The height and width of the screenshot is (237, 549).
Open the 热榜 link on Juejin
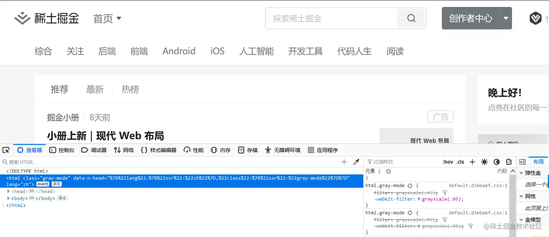[x=130, y=89]
